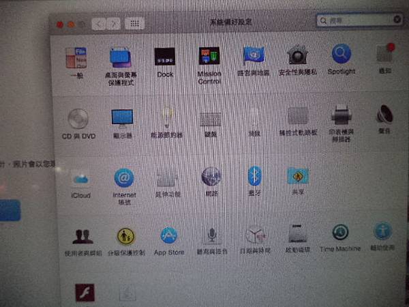Open Parental Controls preferences
Viewport: 409px width, 307px height.
[125, 237]
